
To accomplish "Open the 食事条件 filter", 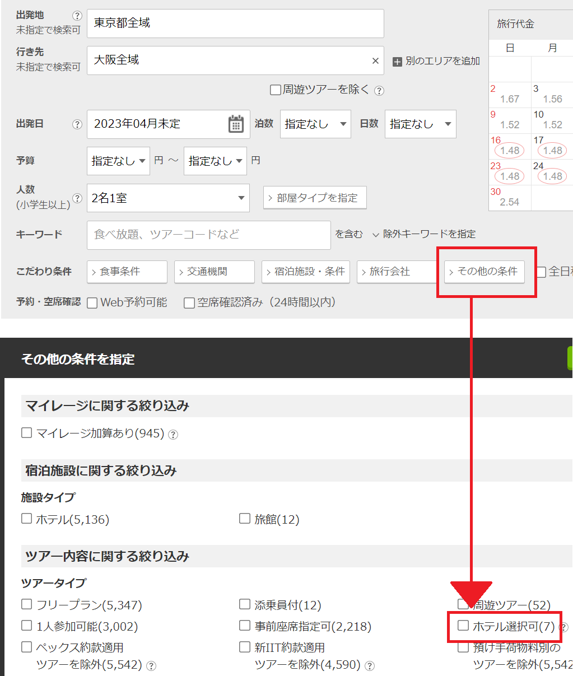I will pos(127,272).
